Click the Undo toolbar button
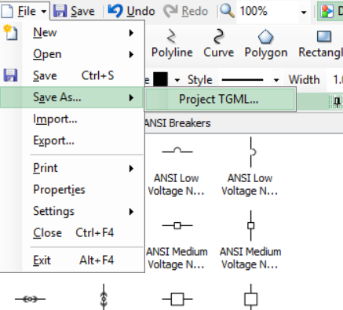This screenshot has height=310, width=343. [131, 11]
